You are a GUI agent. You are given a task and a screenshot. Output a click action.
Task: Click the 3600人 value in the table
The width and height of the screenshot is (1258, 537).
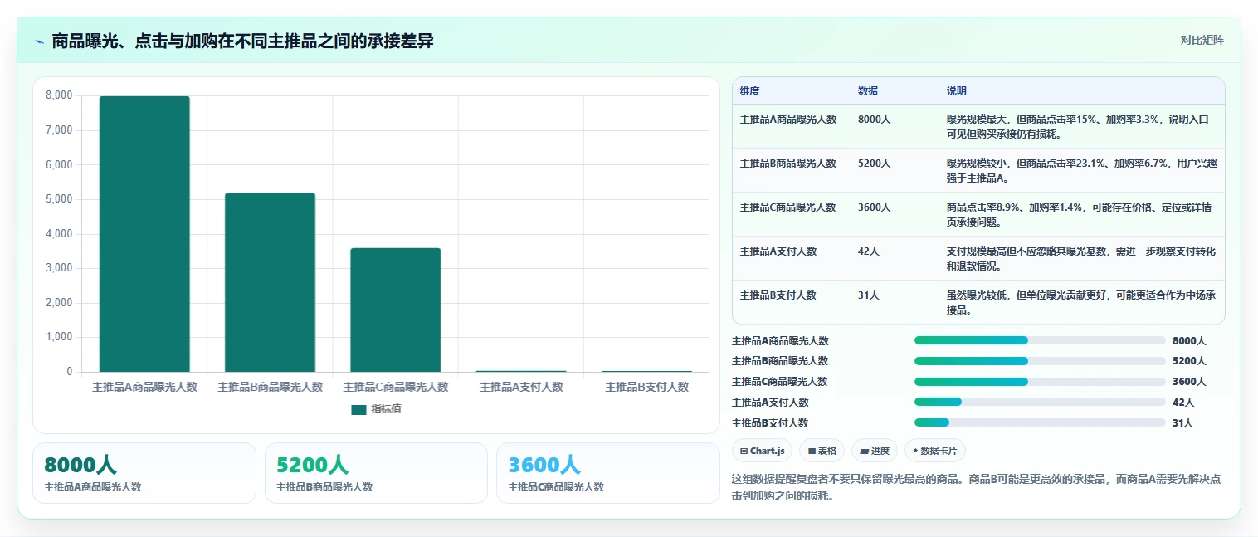(874, 207)
